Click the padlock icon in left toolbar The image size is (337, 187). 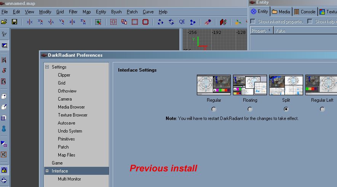pyautogui.click(x=4, y=170)
